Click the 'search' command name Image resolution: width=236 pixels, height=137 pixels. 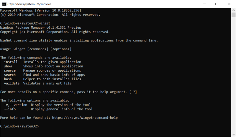[10, 75]
